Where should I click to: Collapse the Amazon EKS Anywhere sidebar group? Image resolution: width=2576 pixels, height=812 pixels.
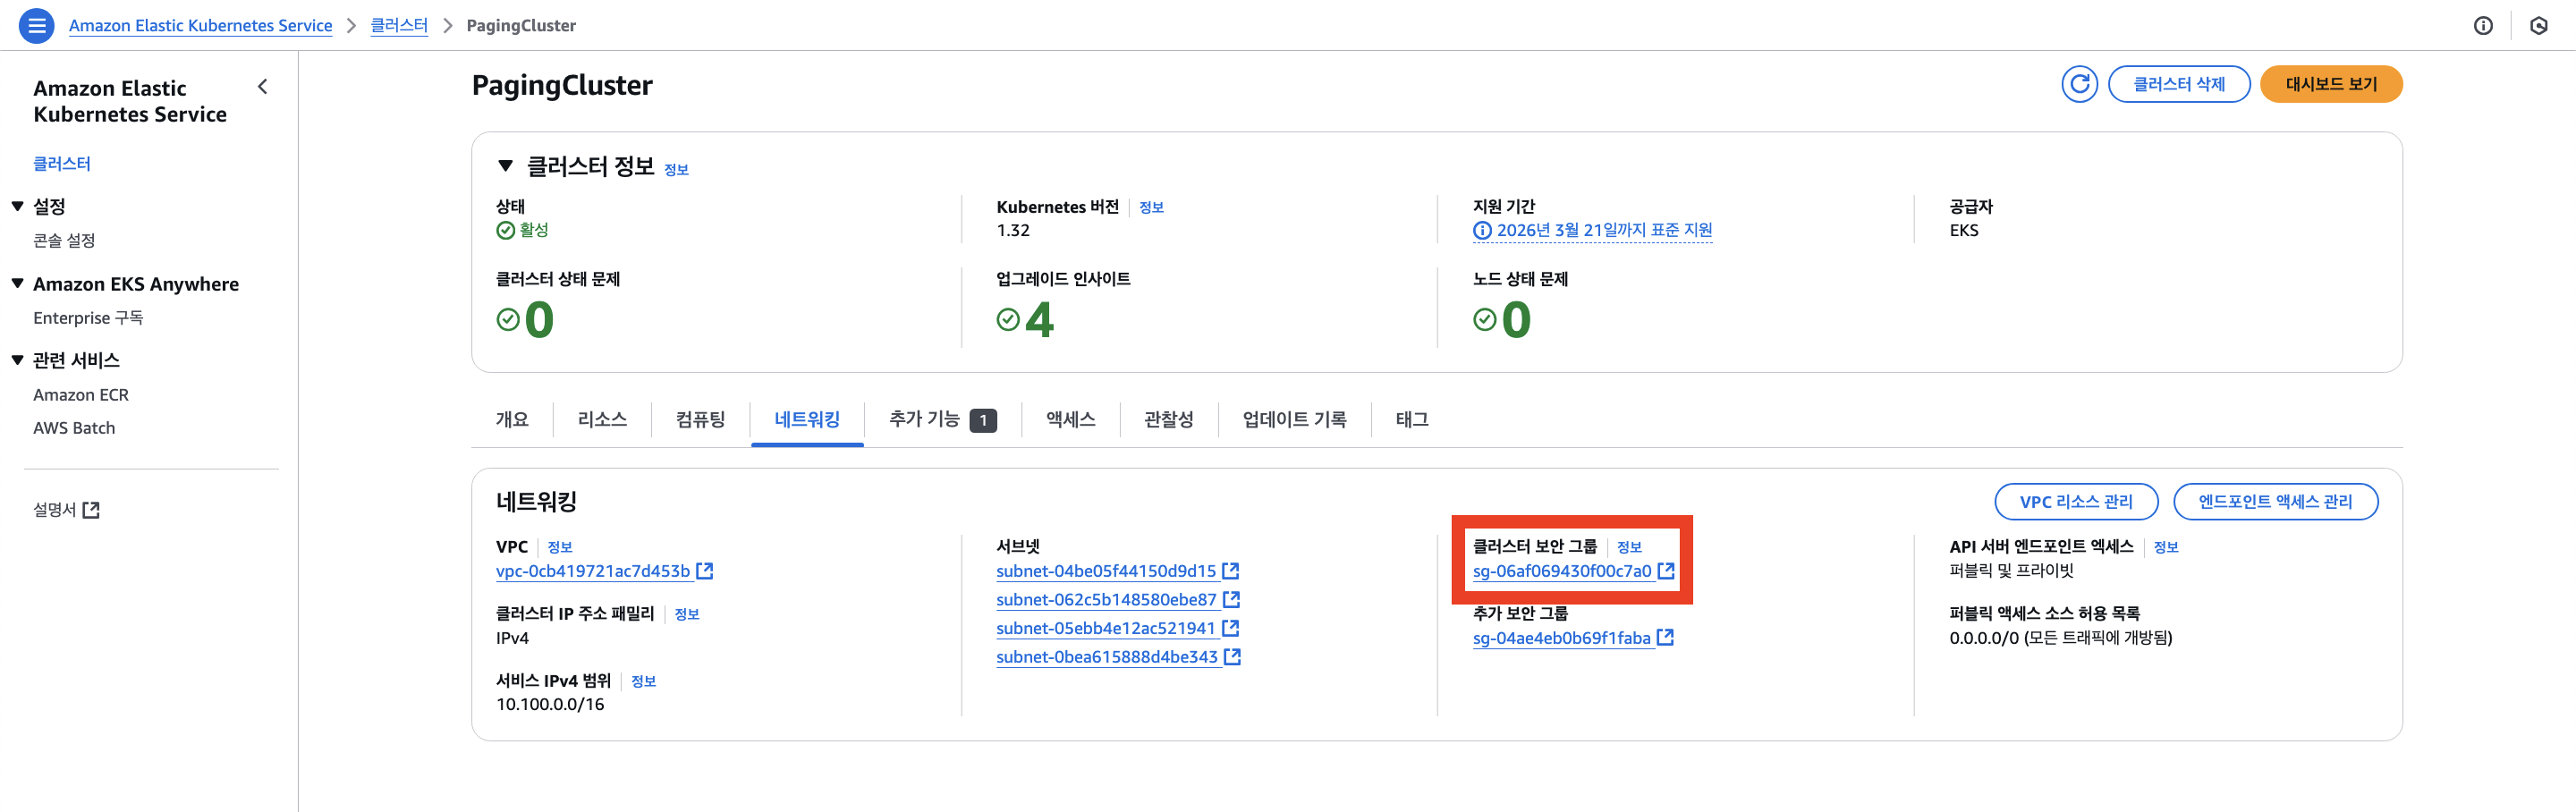[17, 284]
